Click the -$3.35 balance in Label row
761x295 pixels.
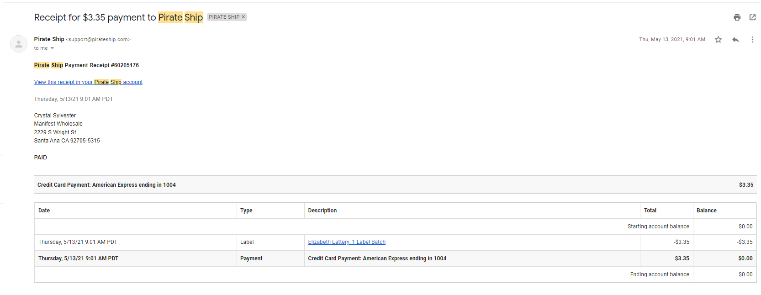point(745,242)
